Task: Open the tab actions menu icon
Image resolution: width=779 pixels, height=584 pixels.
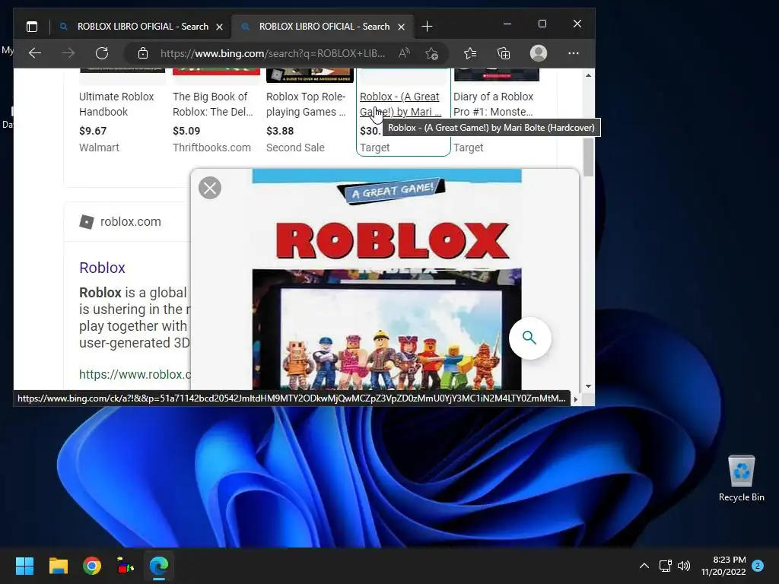Action: pos(32,27)
